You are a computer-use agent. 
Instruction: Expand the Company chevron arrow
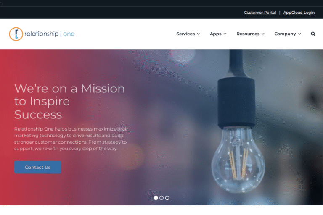299,34
